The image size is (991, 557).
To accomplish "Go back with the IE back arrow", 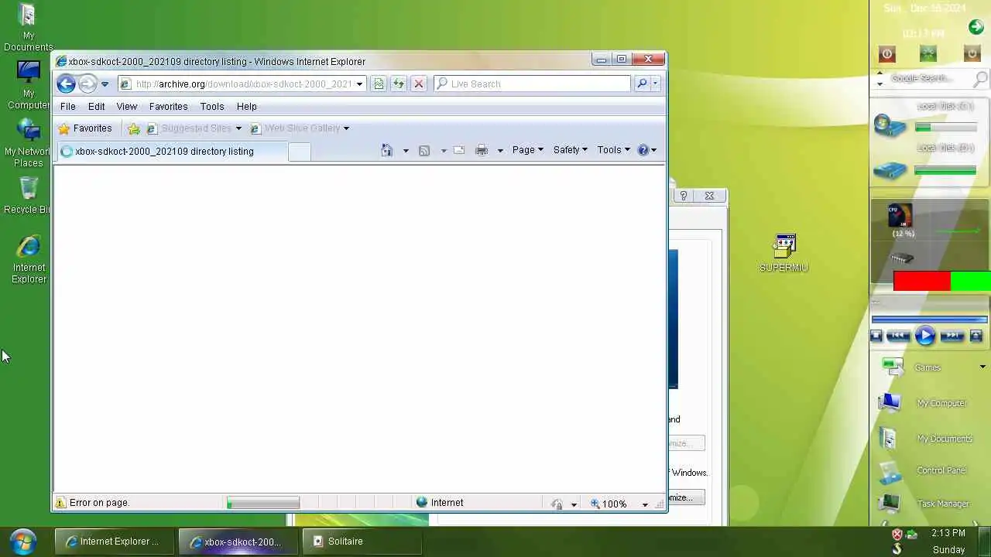I will pyautogui.click(x=66, y=84).
